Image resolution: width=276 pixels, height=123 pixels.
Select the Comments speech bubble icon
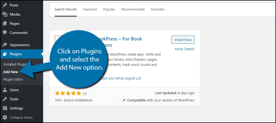(x=5, y=33)
